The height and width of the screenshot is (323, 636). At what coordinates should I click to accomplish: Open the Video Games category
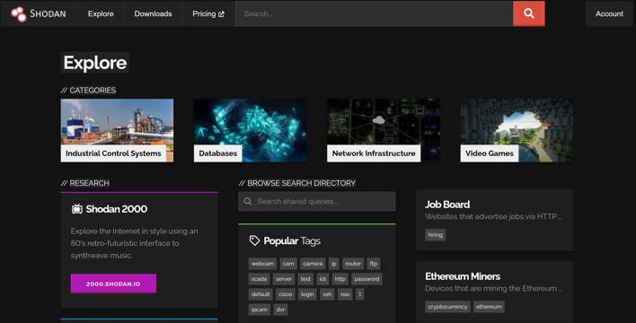517,130
